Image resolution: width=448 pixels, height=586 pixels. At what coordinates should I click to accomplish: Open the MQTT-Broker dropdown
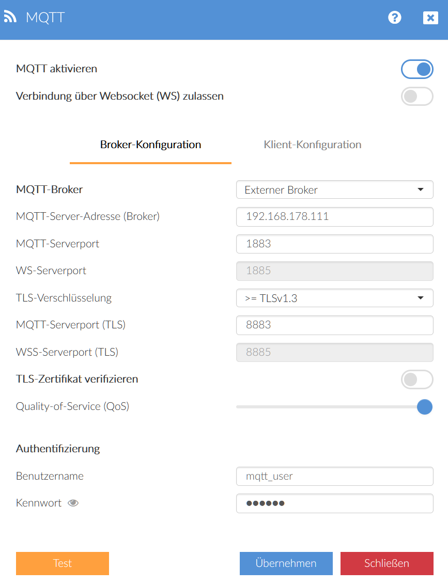pos(334,190)
